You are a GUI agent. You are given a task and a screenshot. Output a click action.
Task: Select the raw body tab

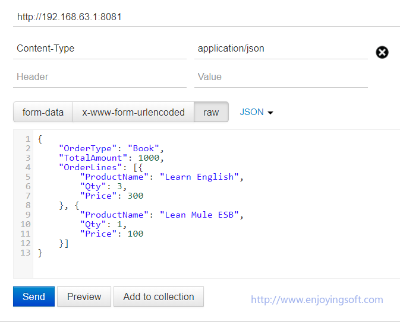tap(211, 112)
